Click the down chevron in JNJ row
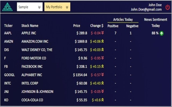The image size is (172, 107). tap(103, 91)
